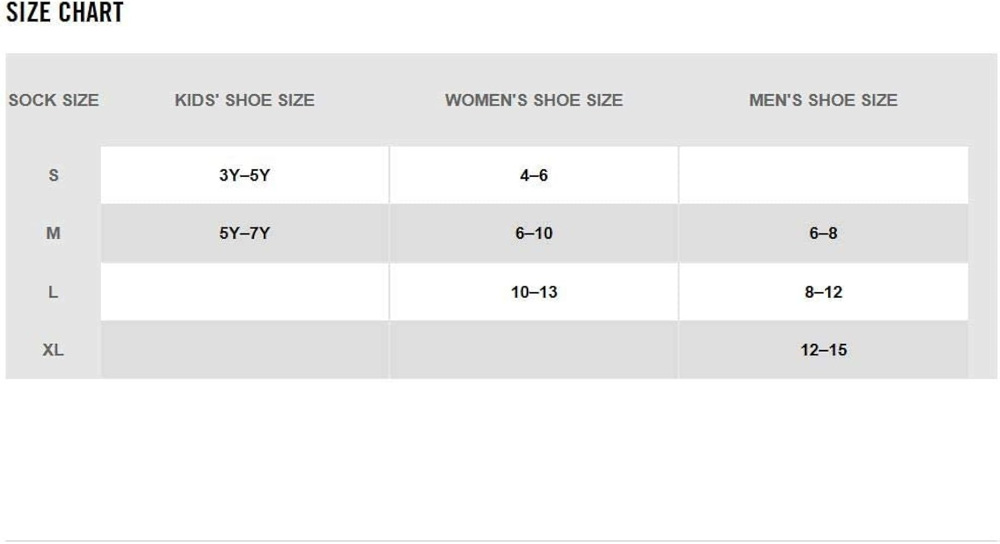
Task: Click the SIZE CHART heading
Action: coord(65,12)
